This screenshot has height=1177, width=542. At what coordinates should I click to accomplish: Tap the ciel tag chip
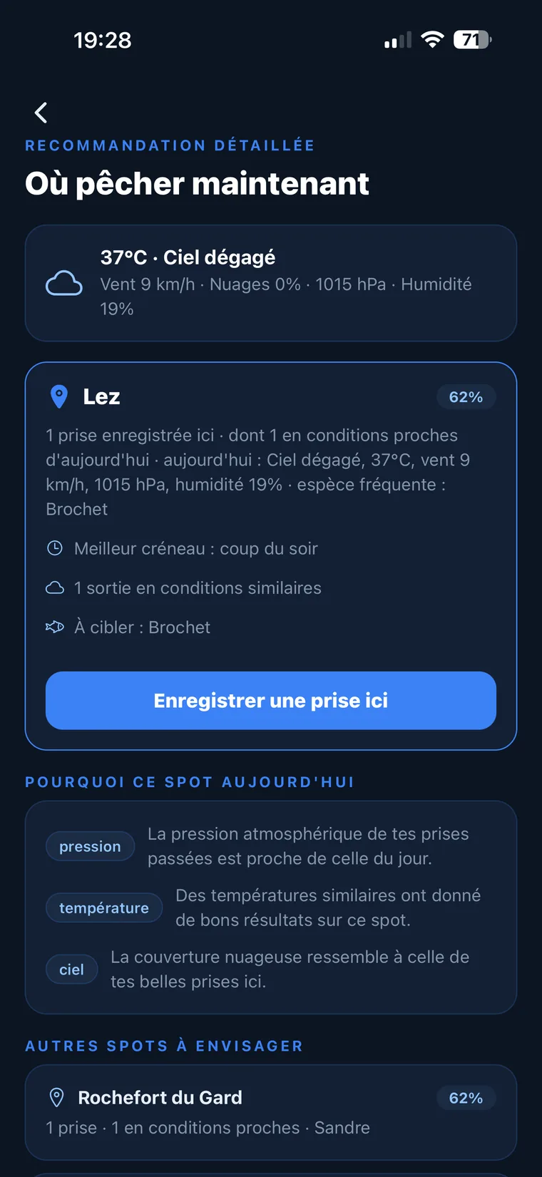[x=71, y=969]
